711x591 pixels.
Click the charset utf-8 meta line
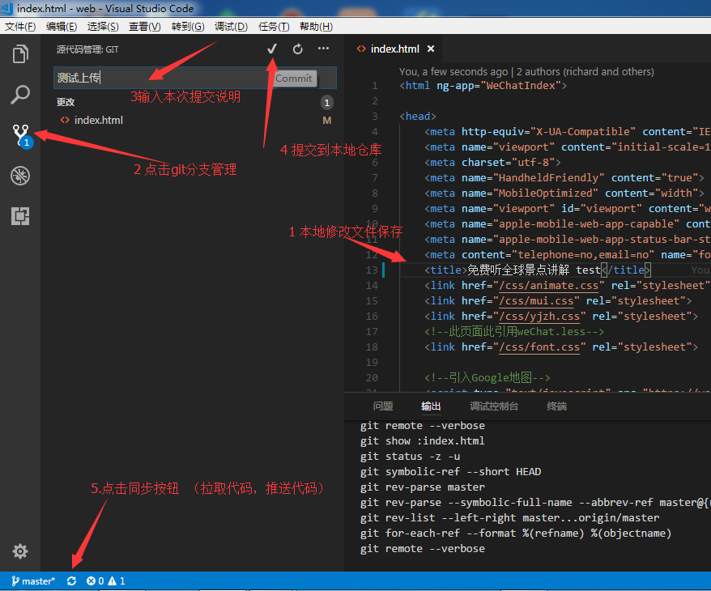(x=492, y=162)
